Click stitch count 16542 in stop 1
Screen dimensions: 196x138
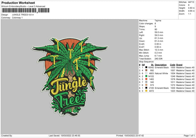[151, 67]
